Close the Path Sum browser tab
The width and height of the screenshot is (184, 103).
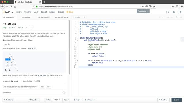coord(40,2)
